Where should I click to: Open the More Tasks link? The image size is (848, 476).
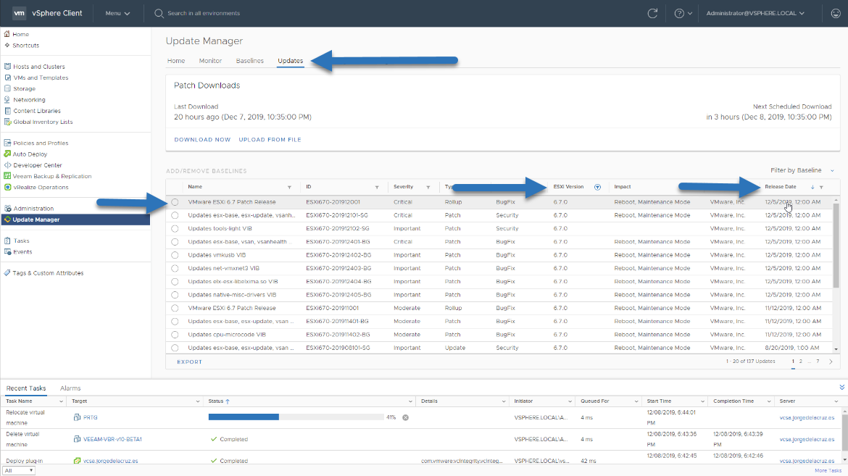tap(828, 471)
